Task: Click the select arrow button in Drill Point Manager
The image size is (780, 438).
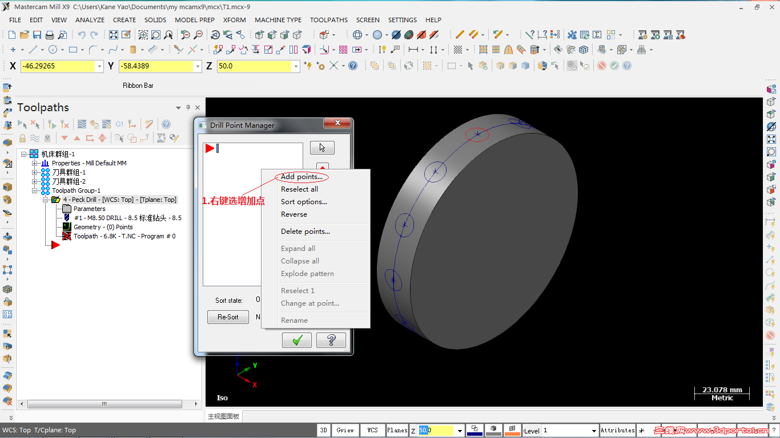Action: (x=322, y=148)
